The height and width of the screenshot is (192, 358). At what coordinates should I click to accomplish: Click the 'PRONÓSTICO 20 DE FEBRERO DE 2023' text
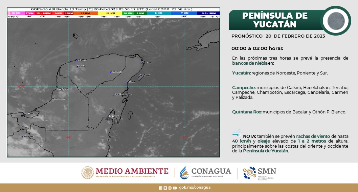(278, 36)
